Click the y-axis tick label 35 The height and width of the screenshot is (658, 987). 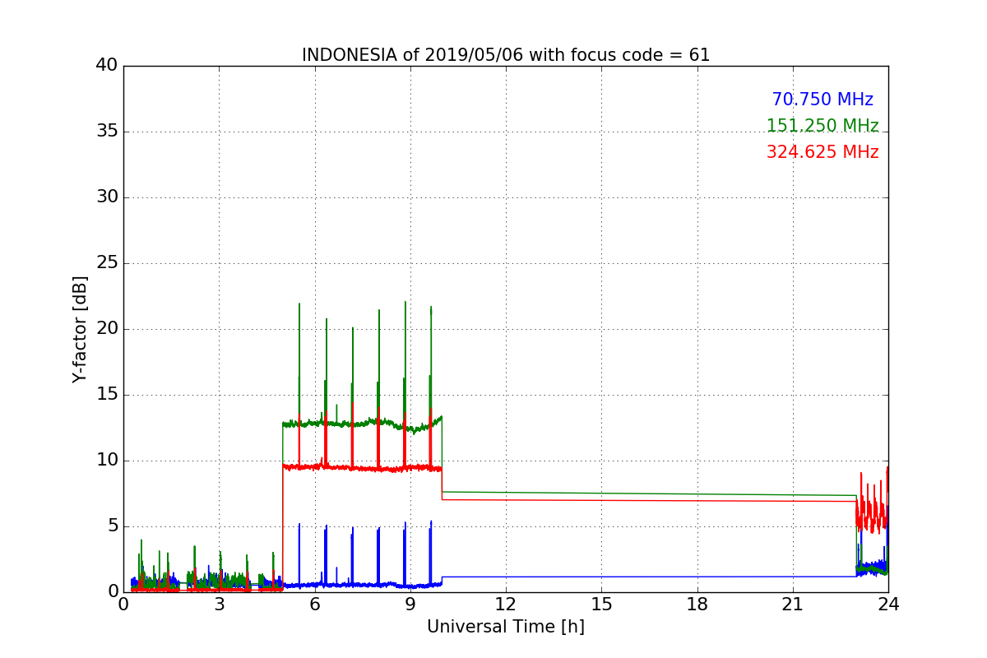point(107,132)
